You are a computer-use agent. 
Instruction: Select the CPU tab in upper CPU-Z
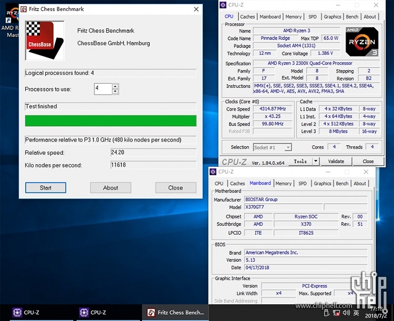[x=229, y=16]
